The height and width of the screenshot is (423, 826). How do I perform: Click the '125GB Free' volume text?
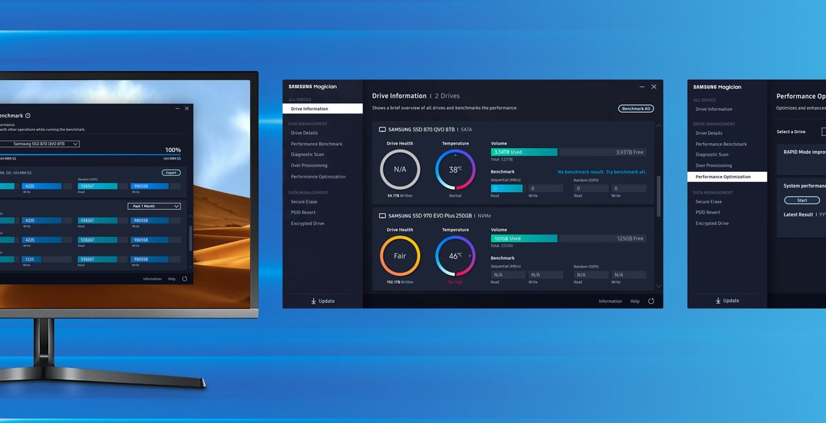(630, 239)
